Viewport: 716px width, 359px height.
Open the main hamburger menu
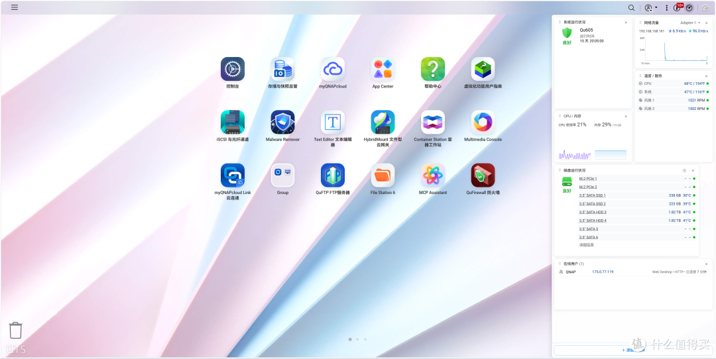pos(15,7)
